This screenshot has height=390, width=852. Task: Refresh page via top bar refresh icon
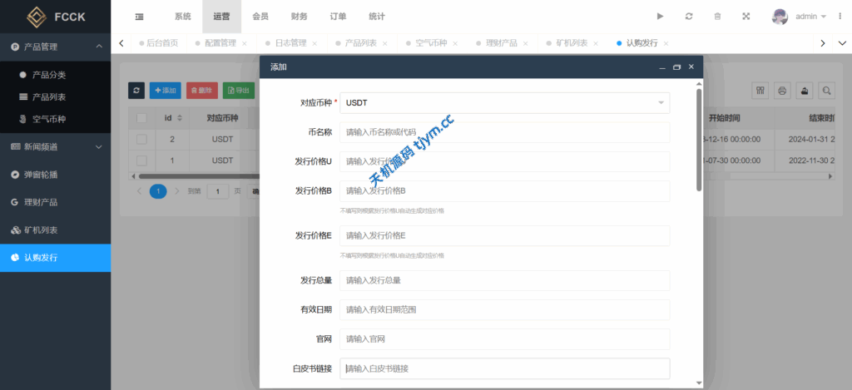689,17
